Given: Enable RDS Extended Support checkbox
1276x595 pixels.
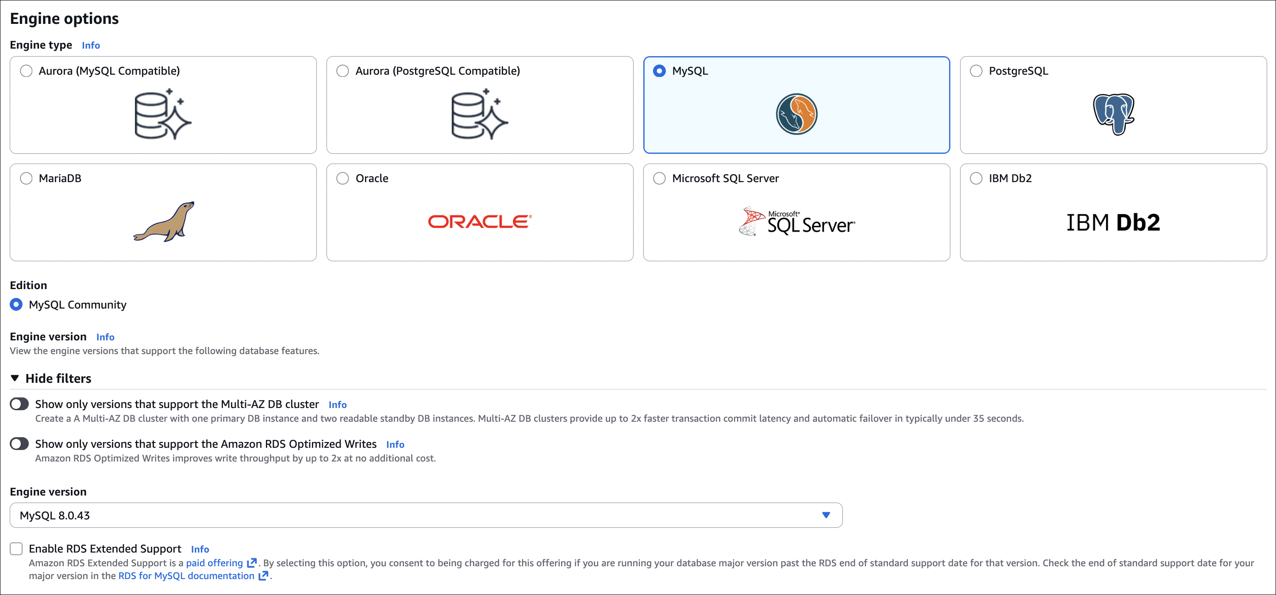Looking at the screenshot, I should click(x=16, y=549).
